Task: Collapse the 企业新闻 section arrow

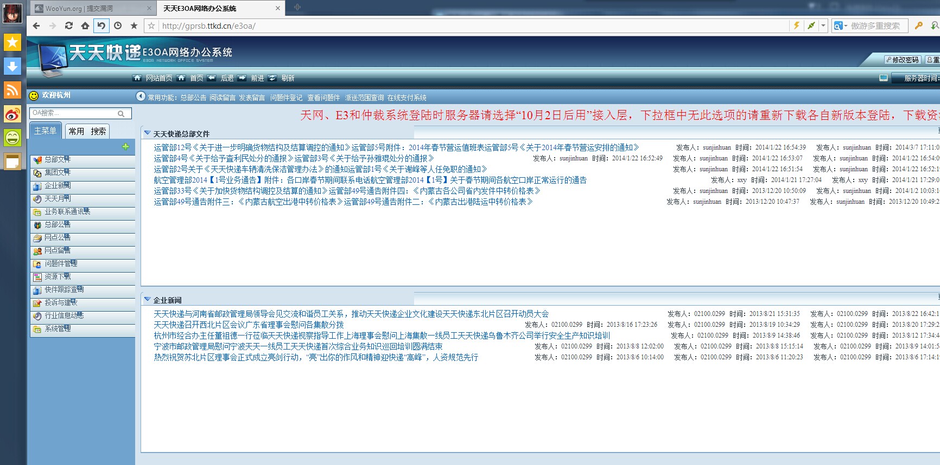Action: click(147, 299)
